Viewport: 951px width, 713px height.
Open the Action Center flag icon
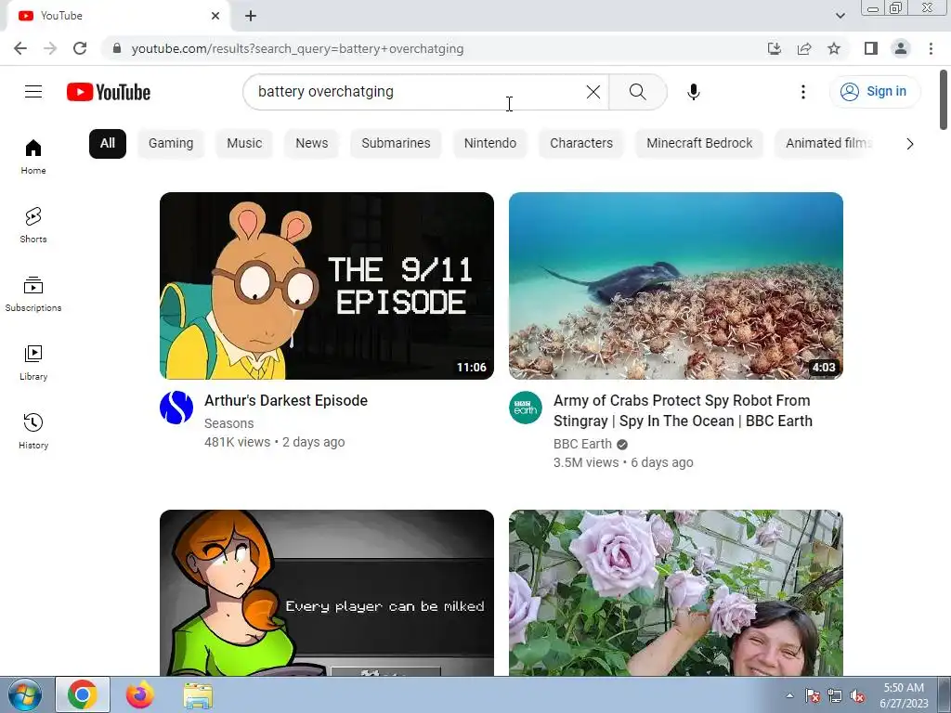812,696
